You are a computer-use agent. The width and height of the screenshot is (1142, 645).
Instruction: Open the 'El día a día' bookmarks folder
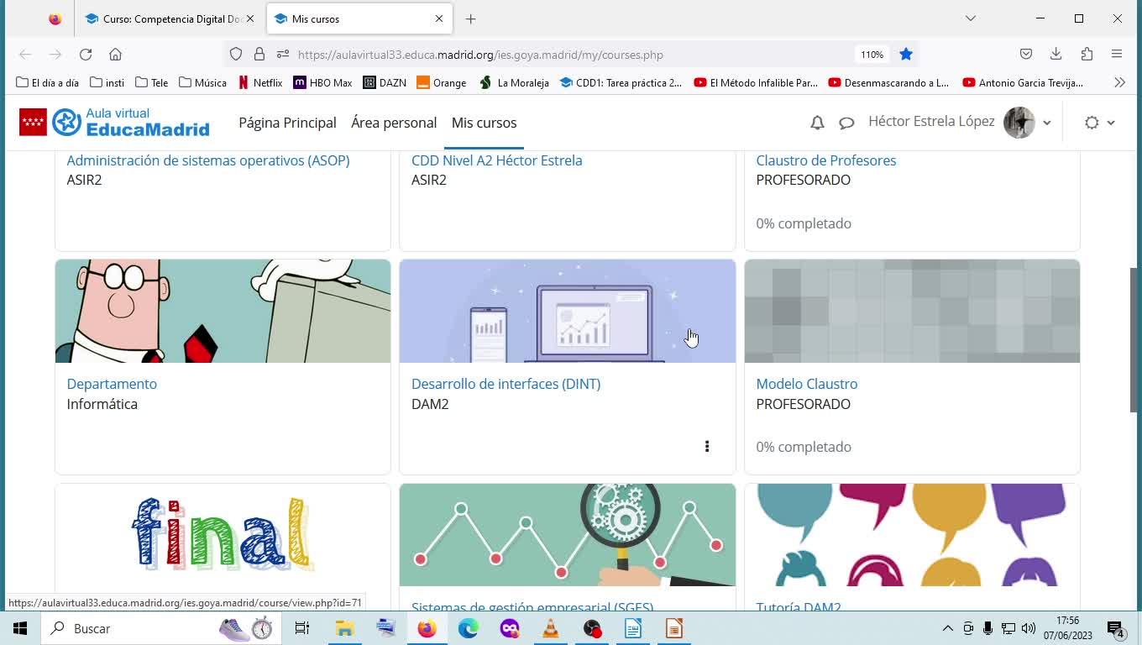[x=48, y=82]
